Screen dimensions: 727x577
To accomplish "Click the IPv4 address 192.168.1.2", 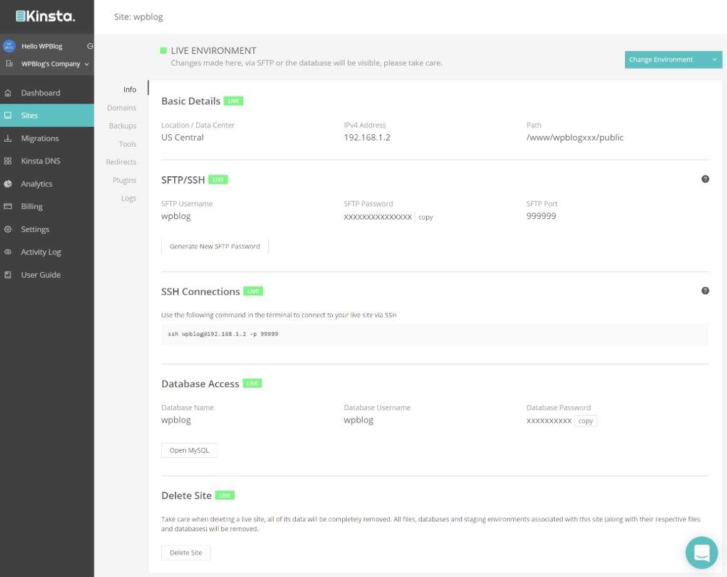I will 367,137.
